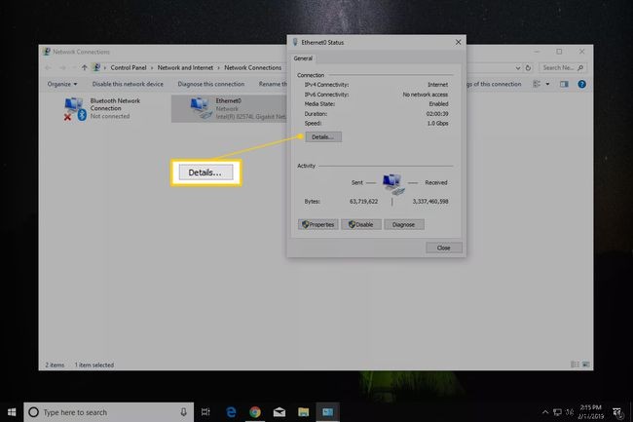Select Bluetooth Network Connection adapter icon
Viewport: 633px width, 422px height.
75,108
